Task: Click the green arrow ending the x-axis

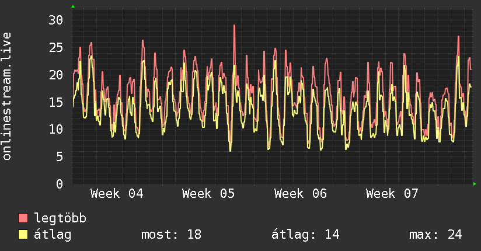Action: (x=475, y=184)
